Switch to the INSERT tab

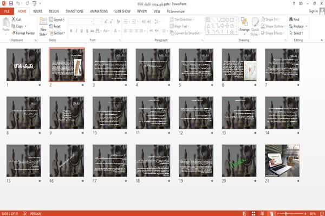click(37, 11)
